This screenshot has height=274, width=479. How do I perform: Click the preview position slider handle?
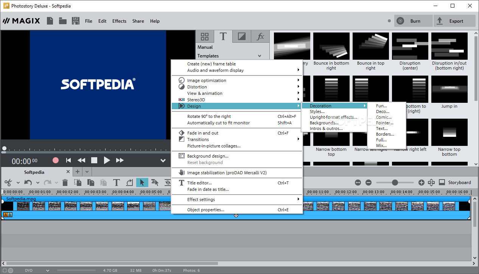(x=4, y=149)
